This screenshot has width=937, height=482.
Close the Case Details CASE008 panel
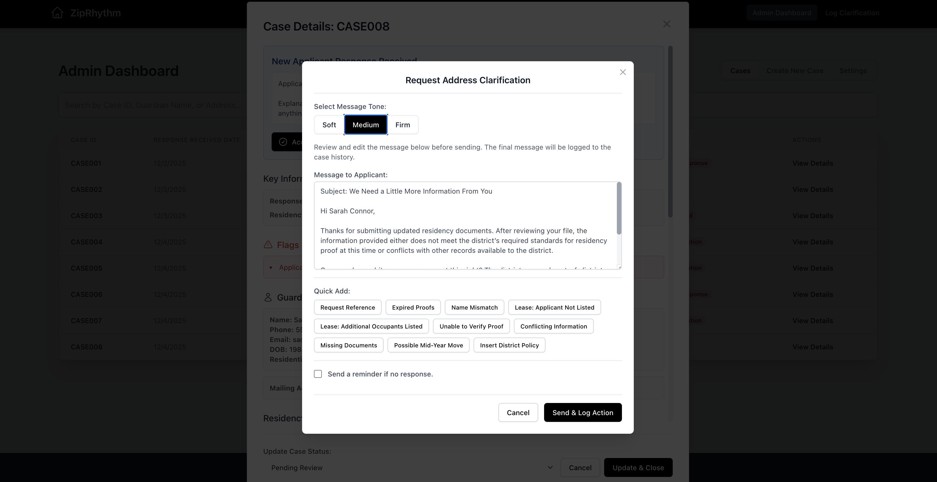point(667,24)
